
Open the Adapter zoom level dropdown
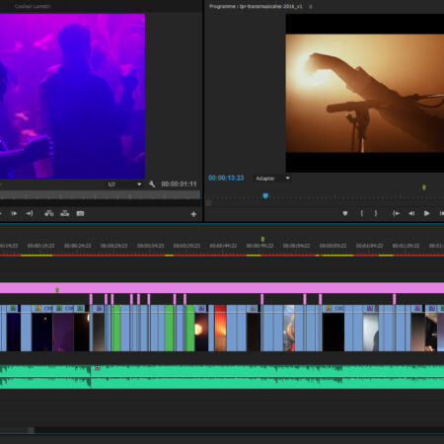pyautogui.click(x=273, y=179)
